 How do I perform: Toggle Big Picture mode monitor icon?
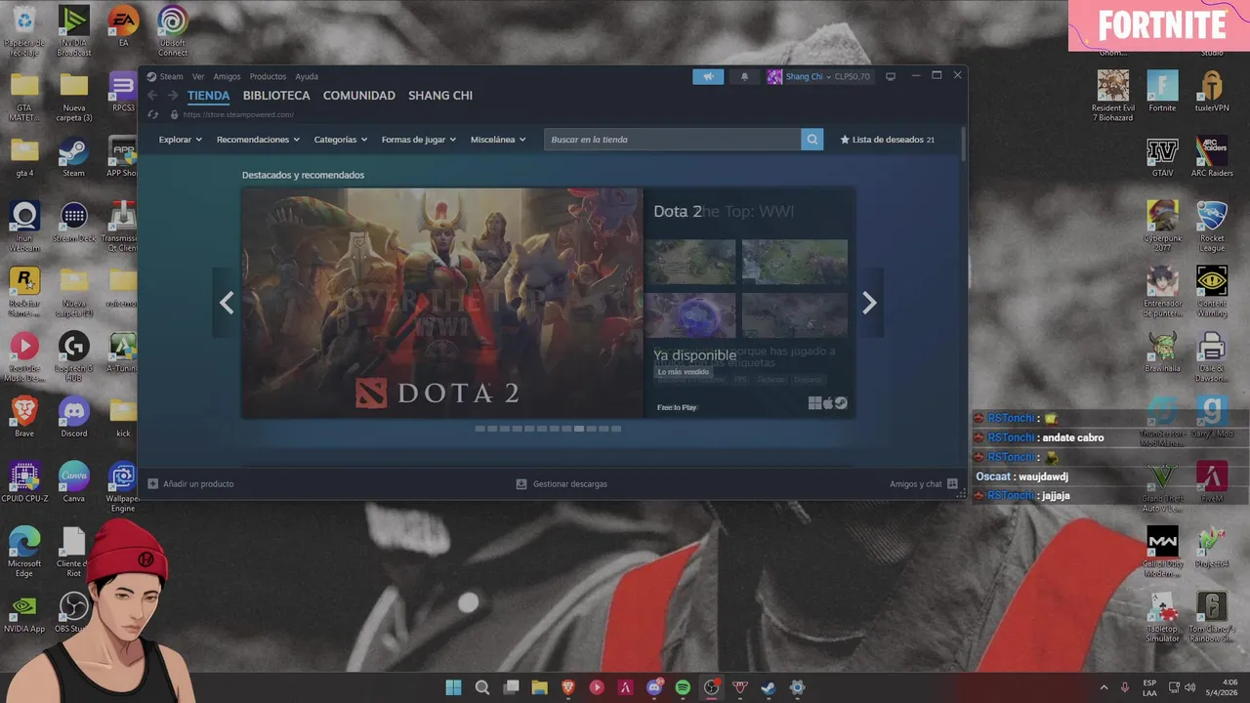pyautogui.click(x=891, y=76)
